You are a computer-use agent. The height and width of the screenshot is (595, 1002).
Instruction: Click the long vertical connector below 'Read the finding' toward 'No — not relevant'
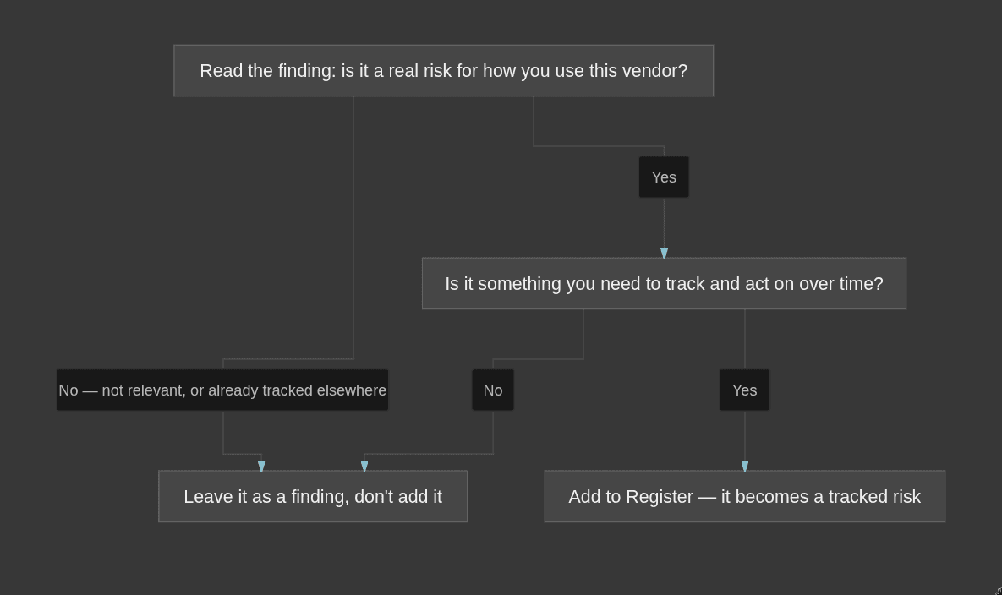pos(353,227)
